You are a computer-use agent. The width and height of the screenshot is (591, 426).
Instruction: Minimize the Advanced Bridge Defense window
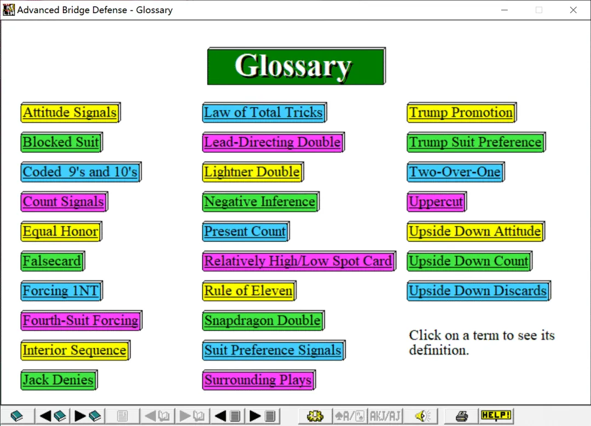[x=505, y=10]
